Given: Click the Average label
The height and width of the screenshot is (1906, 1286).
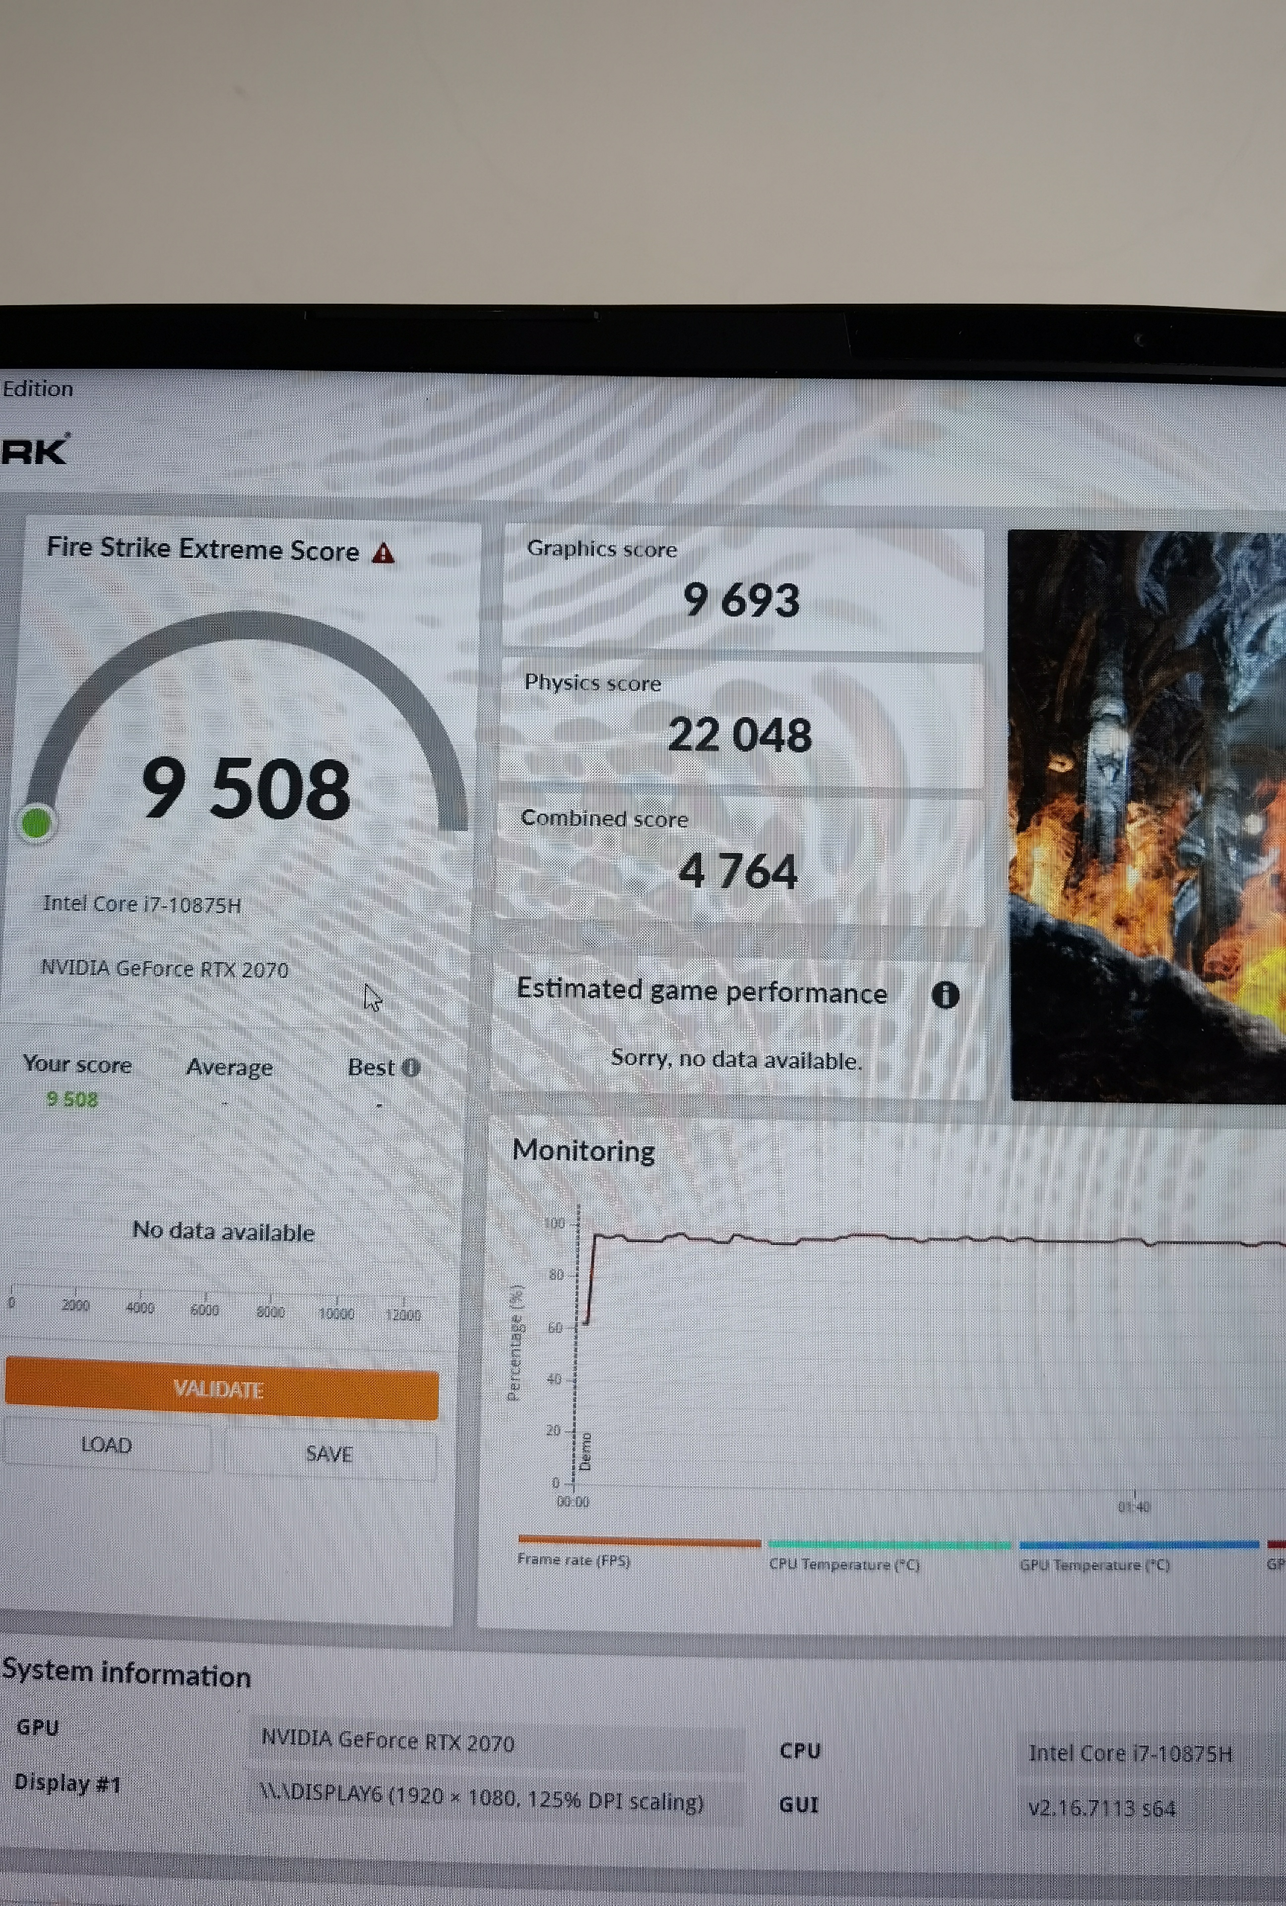Looking at the screenshot, I should coord(230,1067).
